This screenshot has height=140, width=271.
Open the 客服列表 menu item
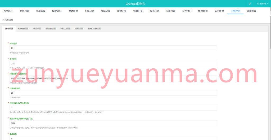(252, 11)
